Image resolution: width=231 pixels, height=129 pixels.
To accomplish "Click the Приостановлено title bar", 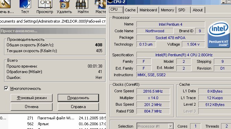I will coord(53,31).
